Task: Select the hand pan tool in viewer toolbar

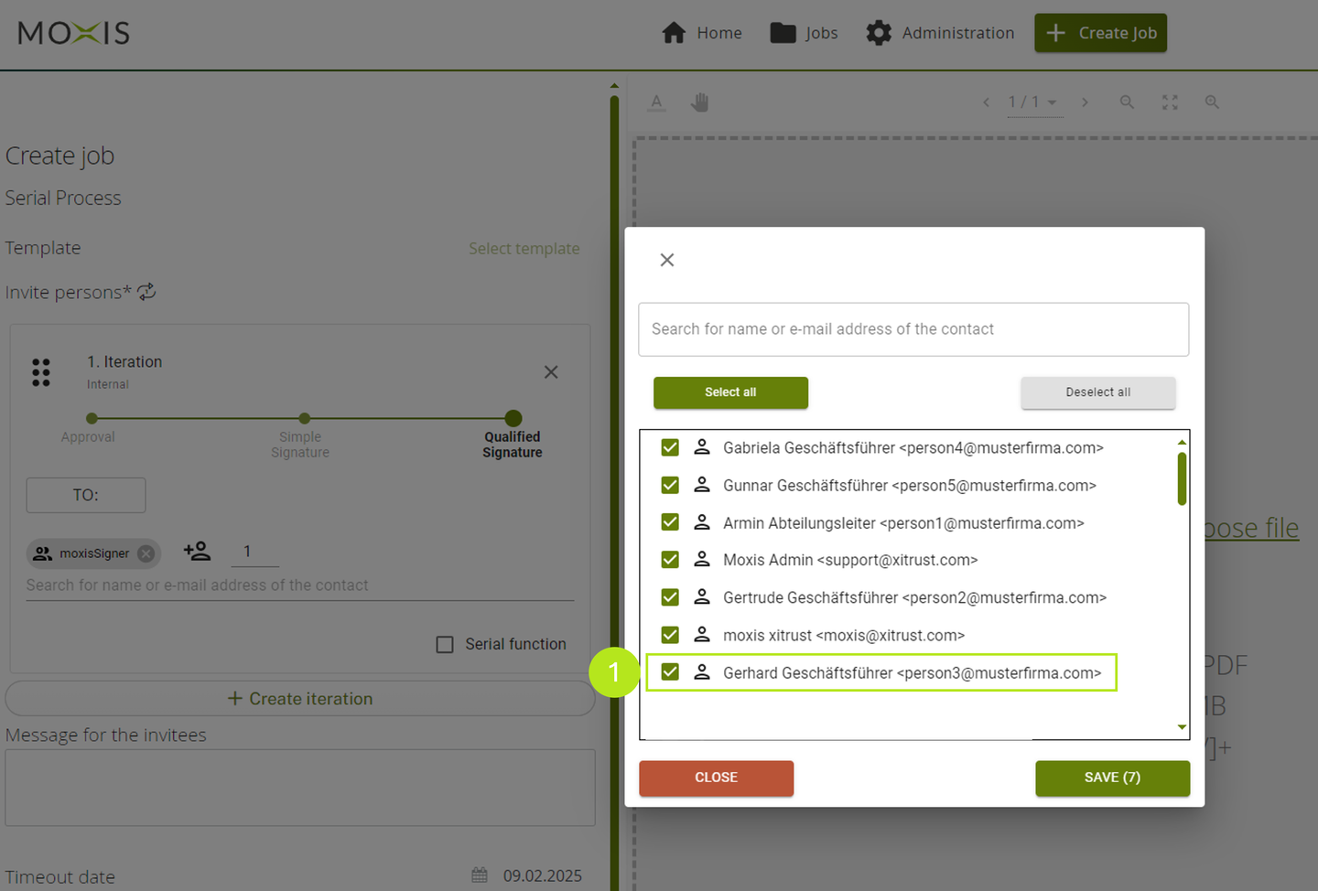Action: coord(700,102)
